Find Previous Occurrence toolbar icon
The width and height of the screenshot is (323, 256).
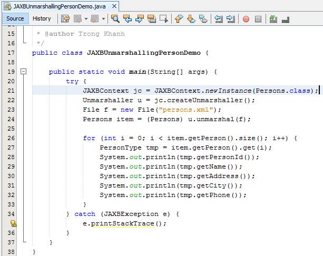pyautogui.click(x=128, y=19)
